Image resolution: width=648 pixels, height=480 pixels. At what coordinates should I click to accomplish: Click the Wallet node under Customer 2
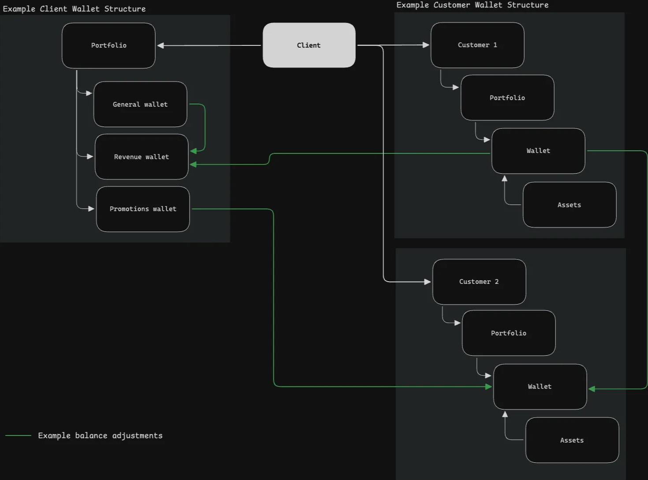(x=540, y=387)
